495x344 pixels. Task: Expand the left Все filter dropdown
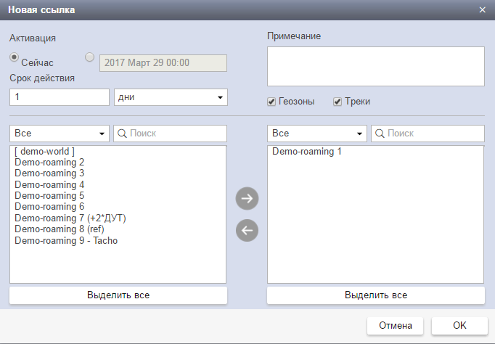pos(59,134)
